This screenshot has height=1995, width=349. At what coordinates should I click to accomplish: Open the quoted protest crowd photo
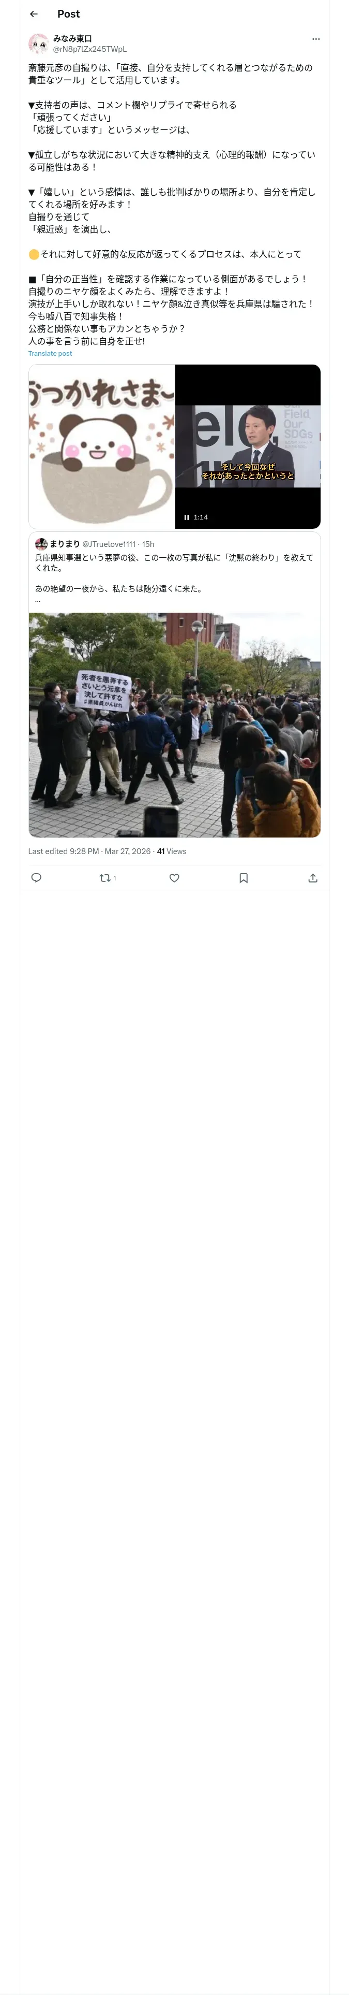[174, 724]
